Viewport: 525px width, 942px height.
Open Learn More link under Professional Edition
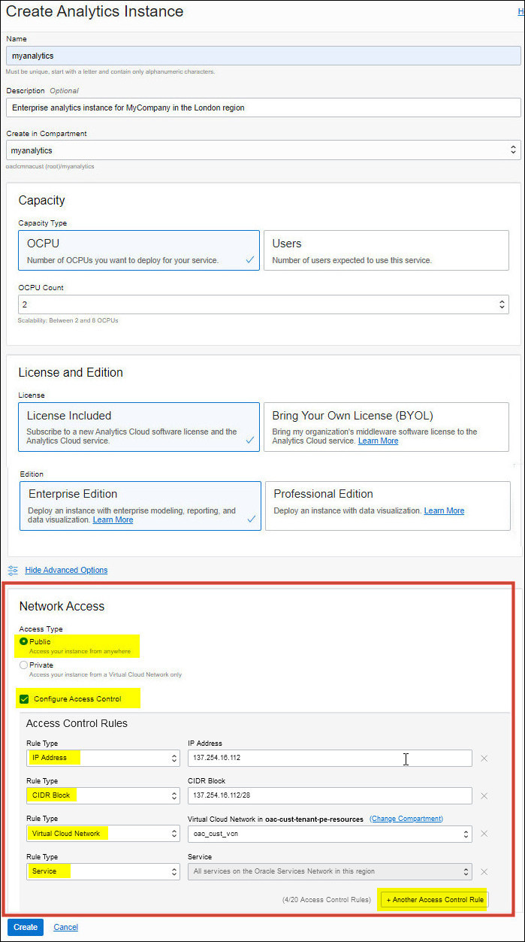444,510
